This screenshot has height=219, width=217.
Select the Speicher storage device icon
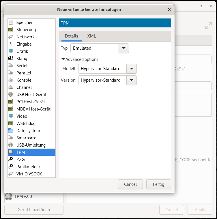point(11,22)
